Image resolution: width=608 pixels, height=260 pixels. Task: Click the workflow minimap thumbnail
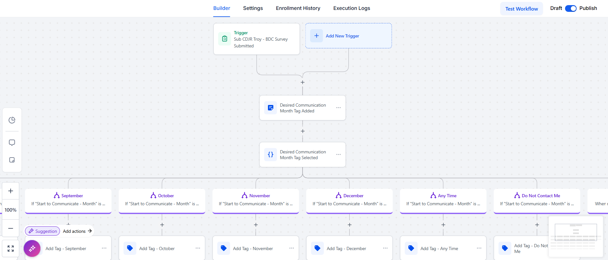click(x=576, y=237)
